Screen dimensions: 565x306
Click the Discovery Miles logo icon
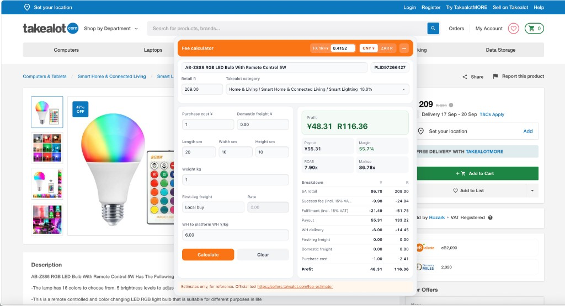point(425,267)
